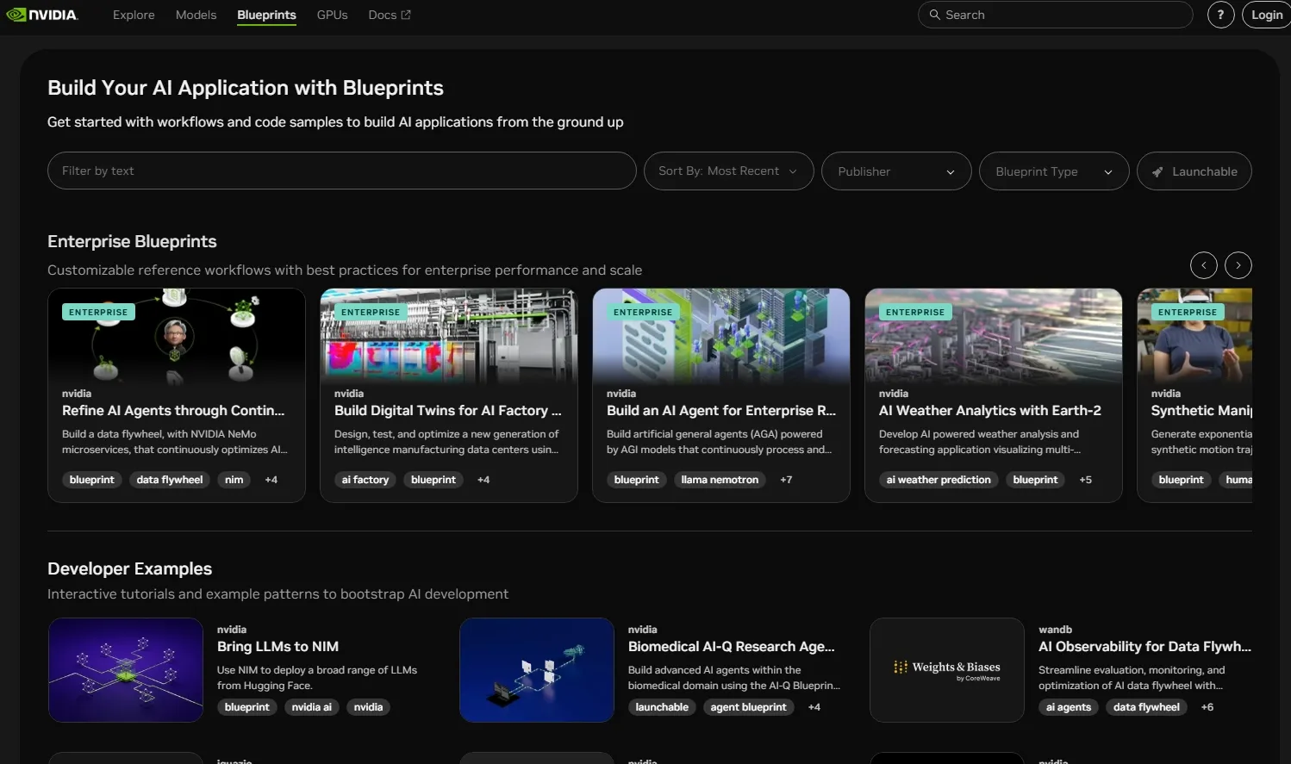This screenshot has width=1291, height=764.
Task: Expand the Blueprint Type dropdown
Action: [1053, 171]
